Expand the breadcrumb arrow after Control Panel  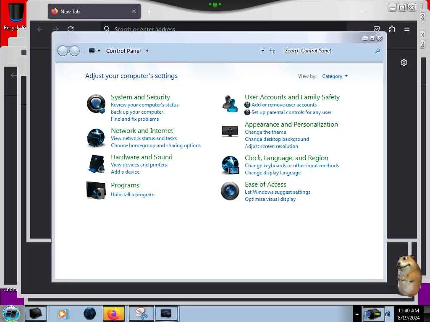147,51
